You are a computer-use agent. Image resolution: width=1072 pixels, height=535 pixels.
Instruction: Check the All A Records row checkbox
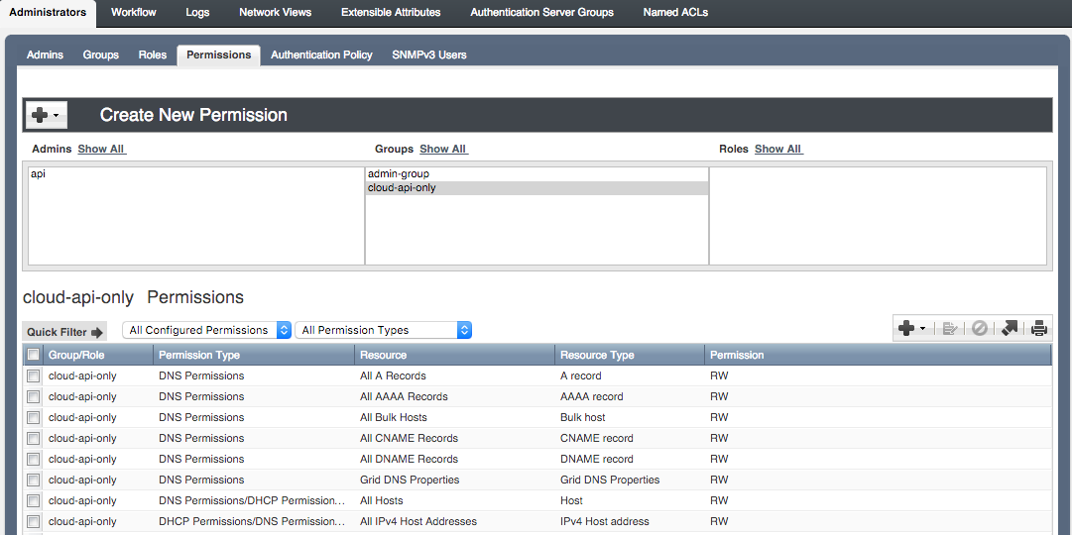[33, 375]
